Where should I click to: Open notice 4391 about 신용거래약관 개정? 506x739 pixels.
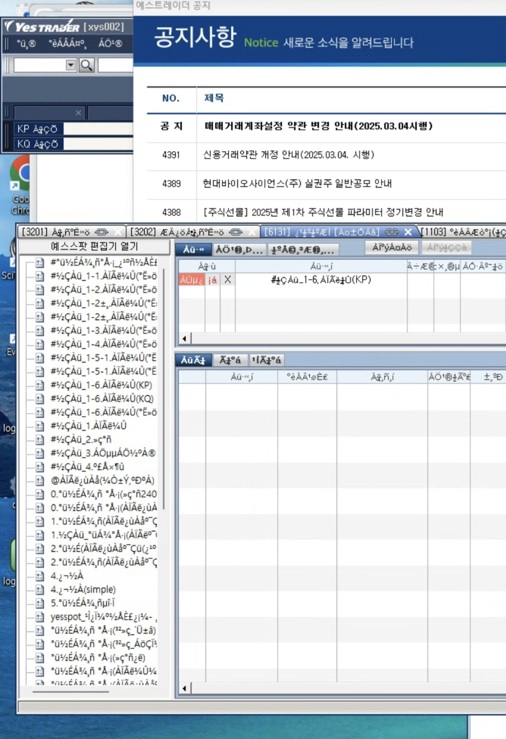(x=288, y=155)
